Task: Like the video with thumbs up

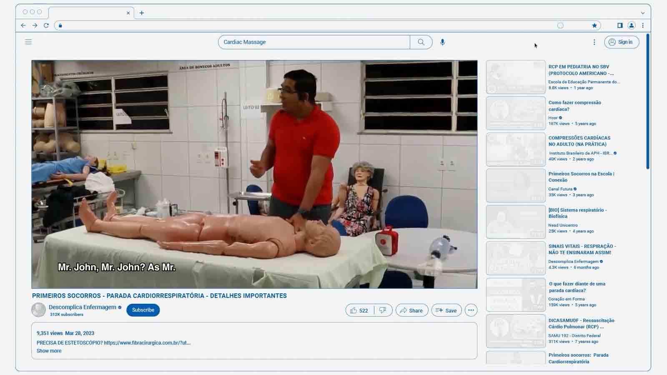Action: [x=359, y=310]
